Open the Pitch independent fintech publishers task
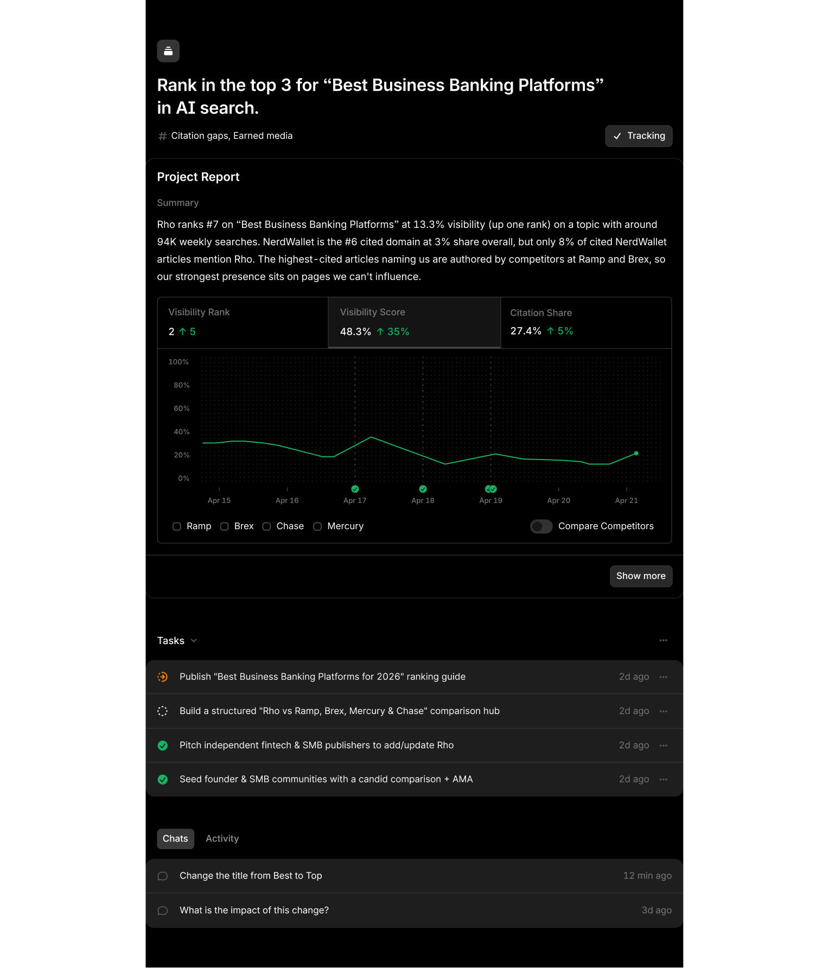The height and width of the screenshot is (968, 829). click(x=414, y=746)
